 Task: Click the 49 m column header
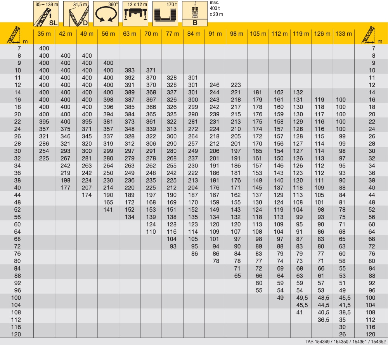87,34
